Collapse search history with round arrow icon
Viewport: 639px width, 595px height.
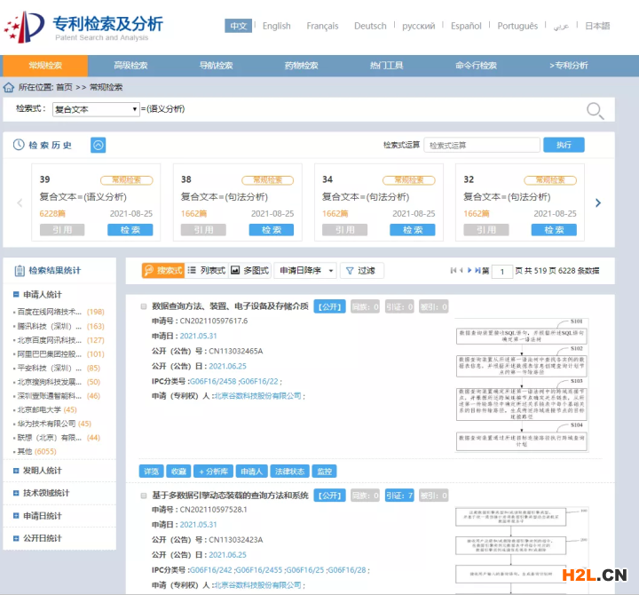pyautogui.click(x=98, y=145)
